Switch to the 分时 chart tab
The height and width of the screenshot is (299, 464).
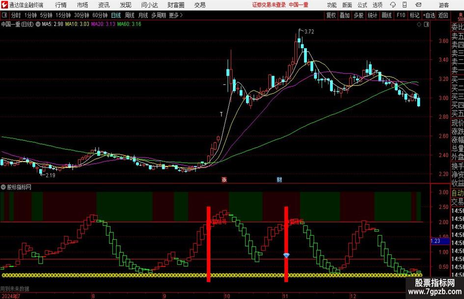(16, 15)
